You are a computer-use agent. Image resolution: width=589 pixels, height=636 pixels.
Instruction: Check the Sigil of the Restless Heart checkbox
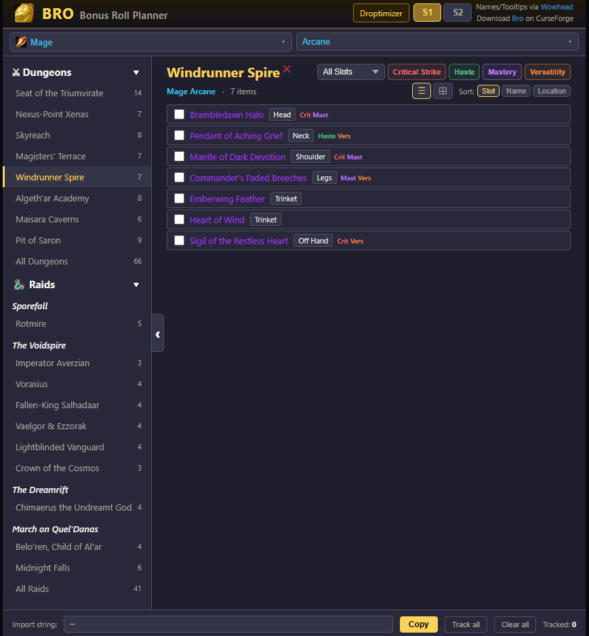(179, 241)
